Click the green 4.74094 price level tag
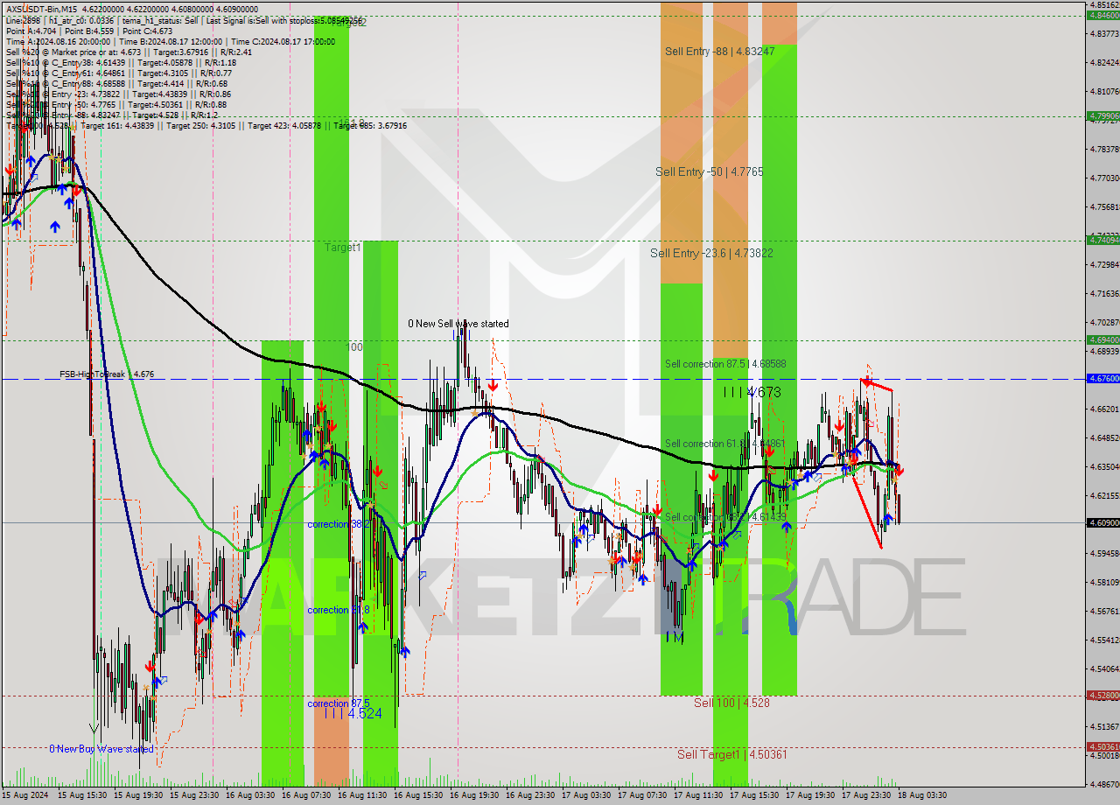 [x=1102, y=240]
